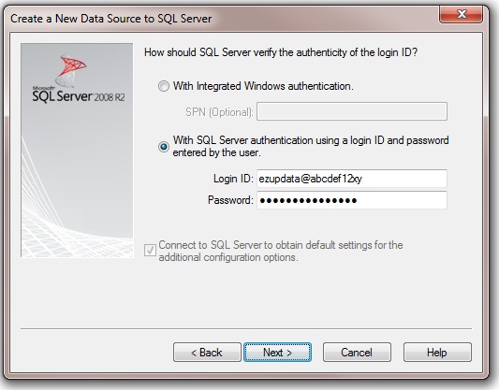Click the 'With SQL Server authentication' label text
The width and height of the screenshot is (499, 390).
311,146
